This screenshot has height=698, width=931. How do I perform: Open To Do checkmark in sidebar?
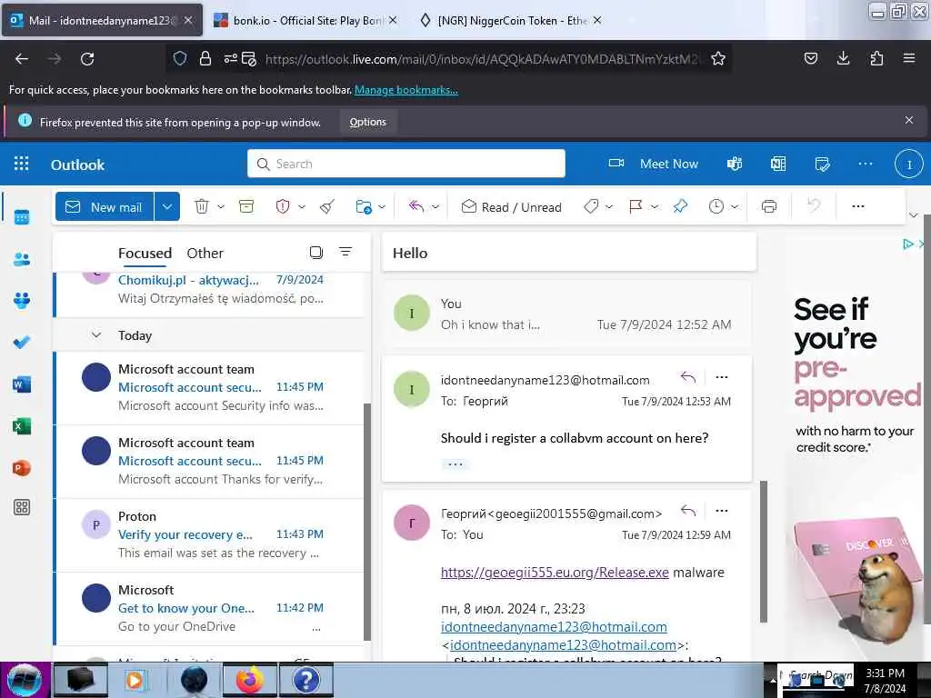[x=22, y=343]
